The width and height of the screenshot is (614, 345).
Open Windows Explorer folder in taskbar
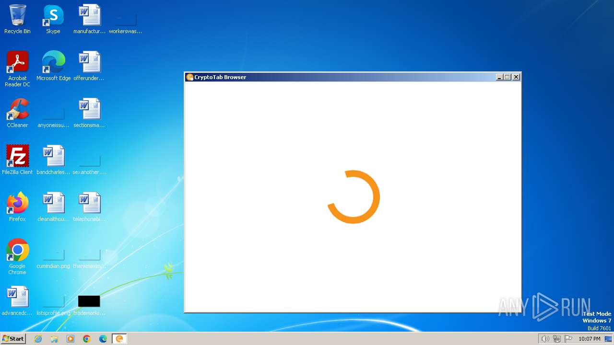point(54,339)
